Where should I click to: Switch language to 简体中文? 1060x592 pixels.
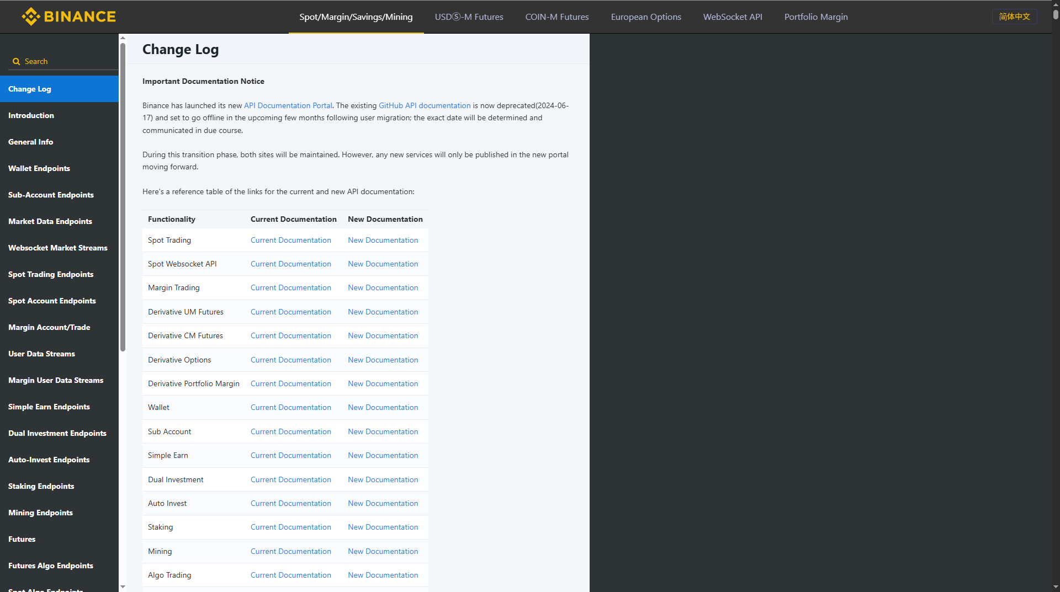pyautogui.click(x=1014, y=17)
